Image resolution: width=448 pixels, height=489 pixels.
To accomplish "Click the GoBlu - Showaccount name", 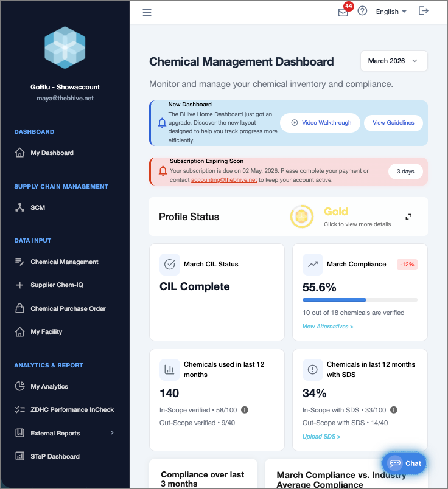I will (x=65, y=87).
